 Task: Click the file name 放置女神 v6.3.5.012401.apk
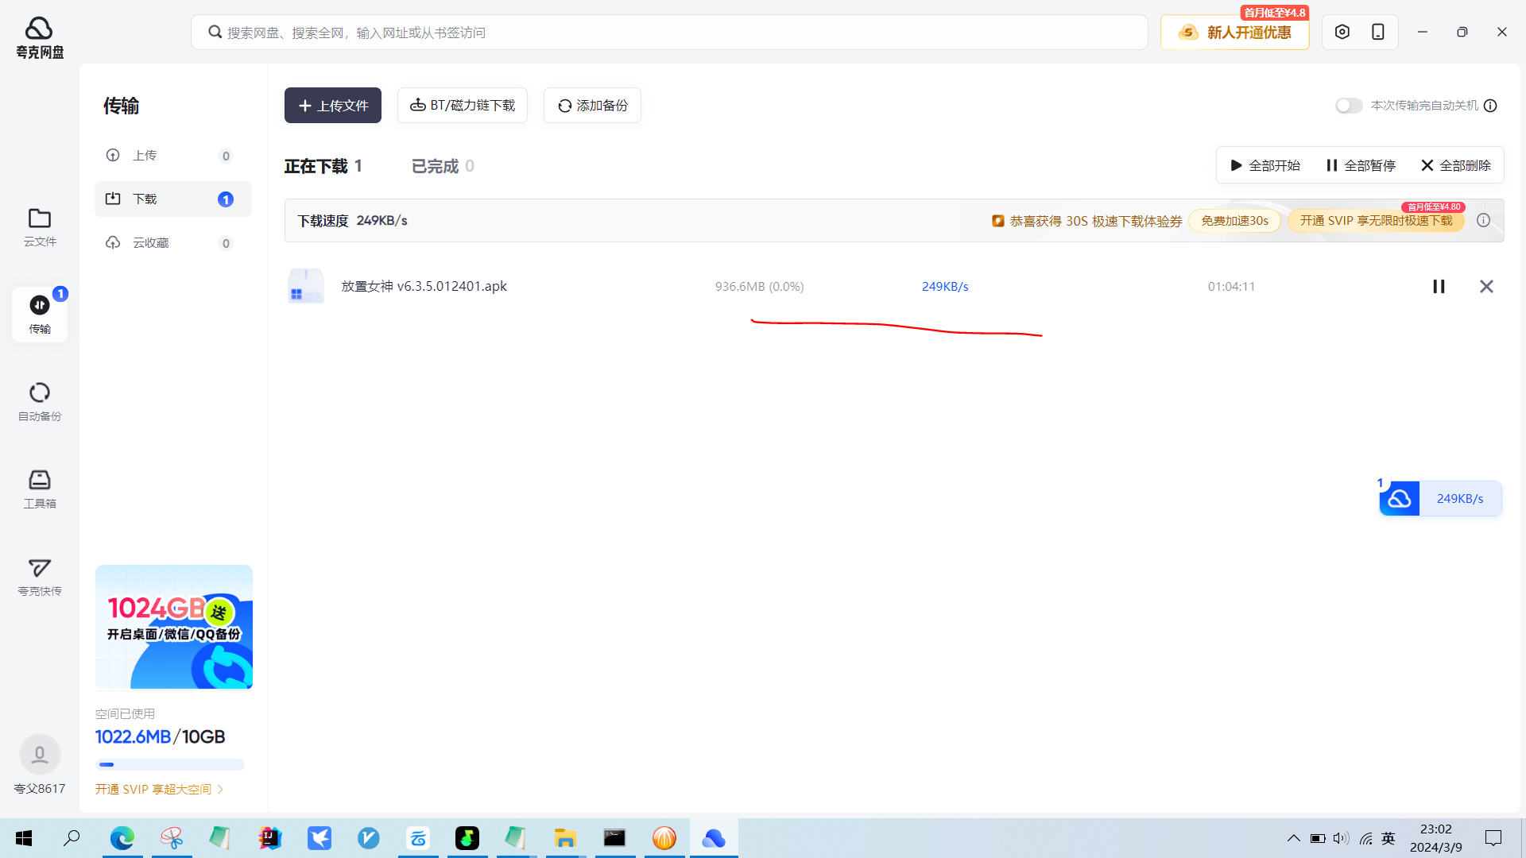click(424, 286)
